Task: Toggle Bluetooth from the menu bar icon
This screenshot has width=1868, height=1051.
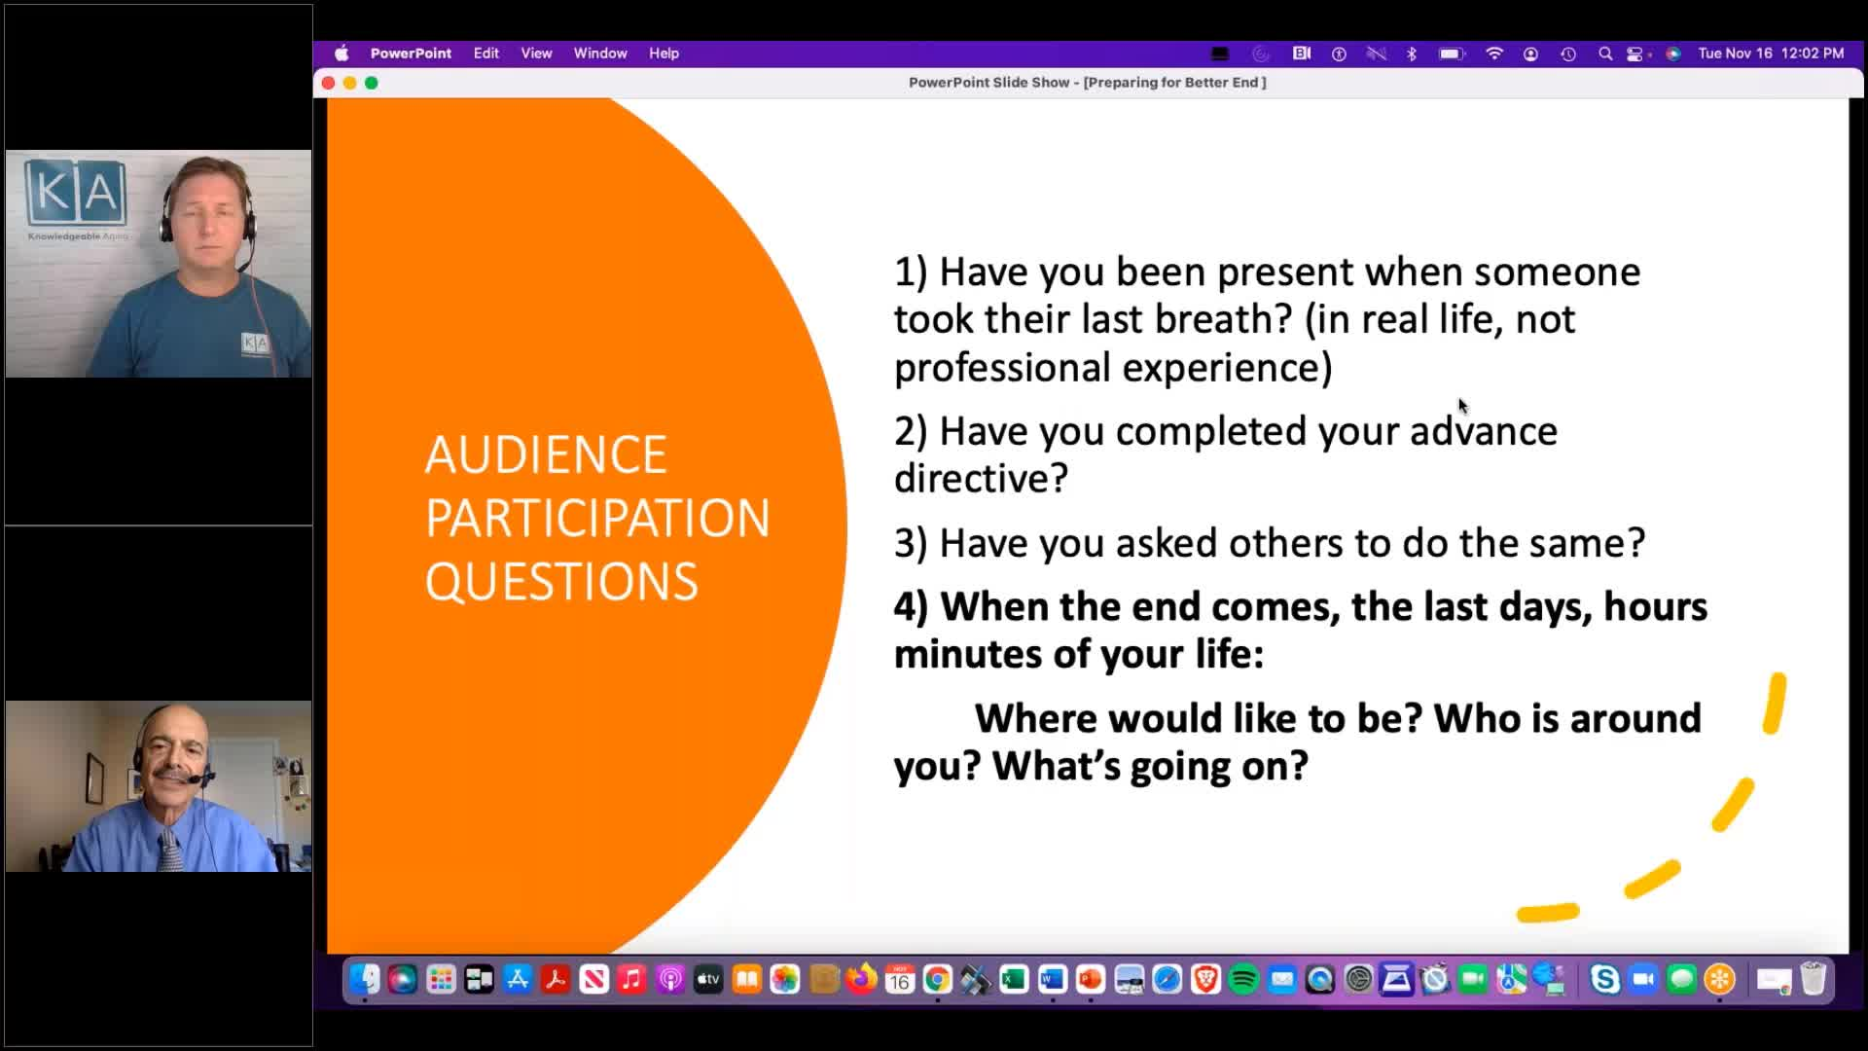Action: tap(1412, 54)
